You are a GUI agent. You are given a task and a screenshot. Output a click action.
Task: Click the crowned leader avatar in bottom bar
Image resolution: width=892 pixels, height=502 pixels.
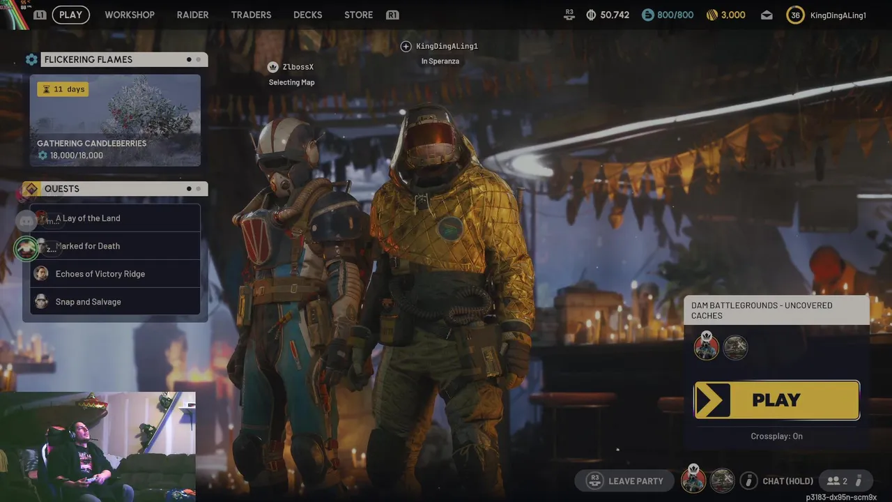click(693, 480)
